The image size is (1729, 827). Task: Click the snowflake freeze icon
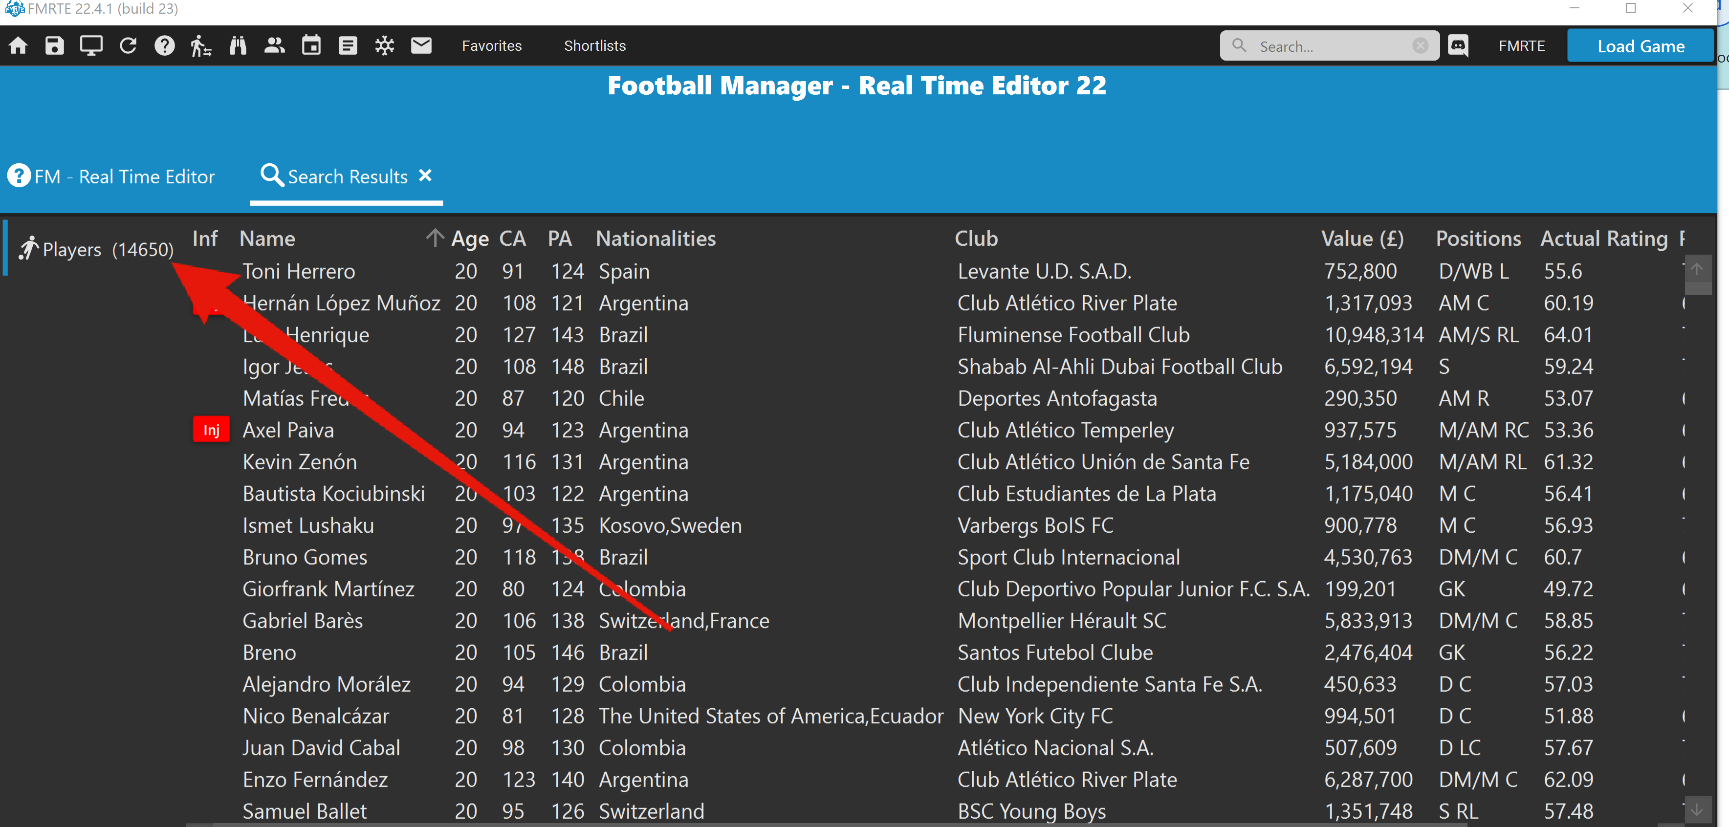[x=385, y=45]
